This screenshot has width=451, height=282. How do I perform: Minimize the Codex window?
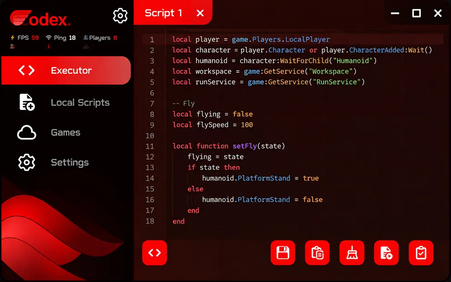[x=395, y=13]
